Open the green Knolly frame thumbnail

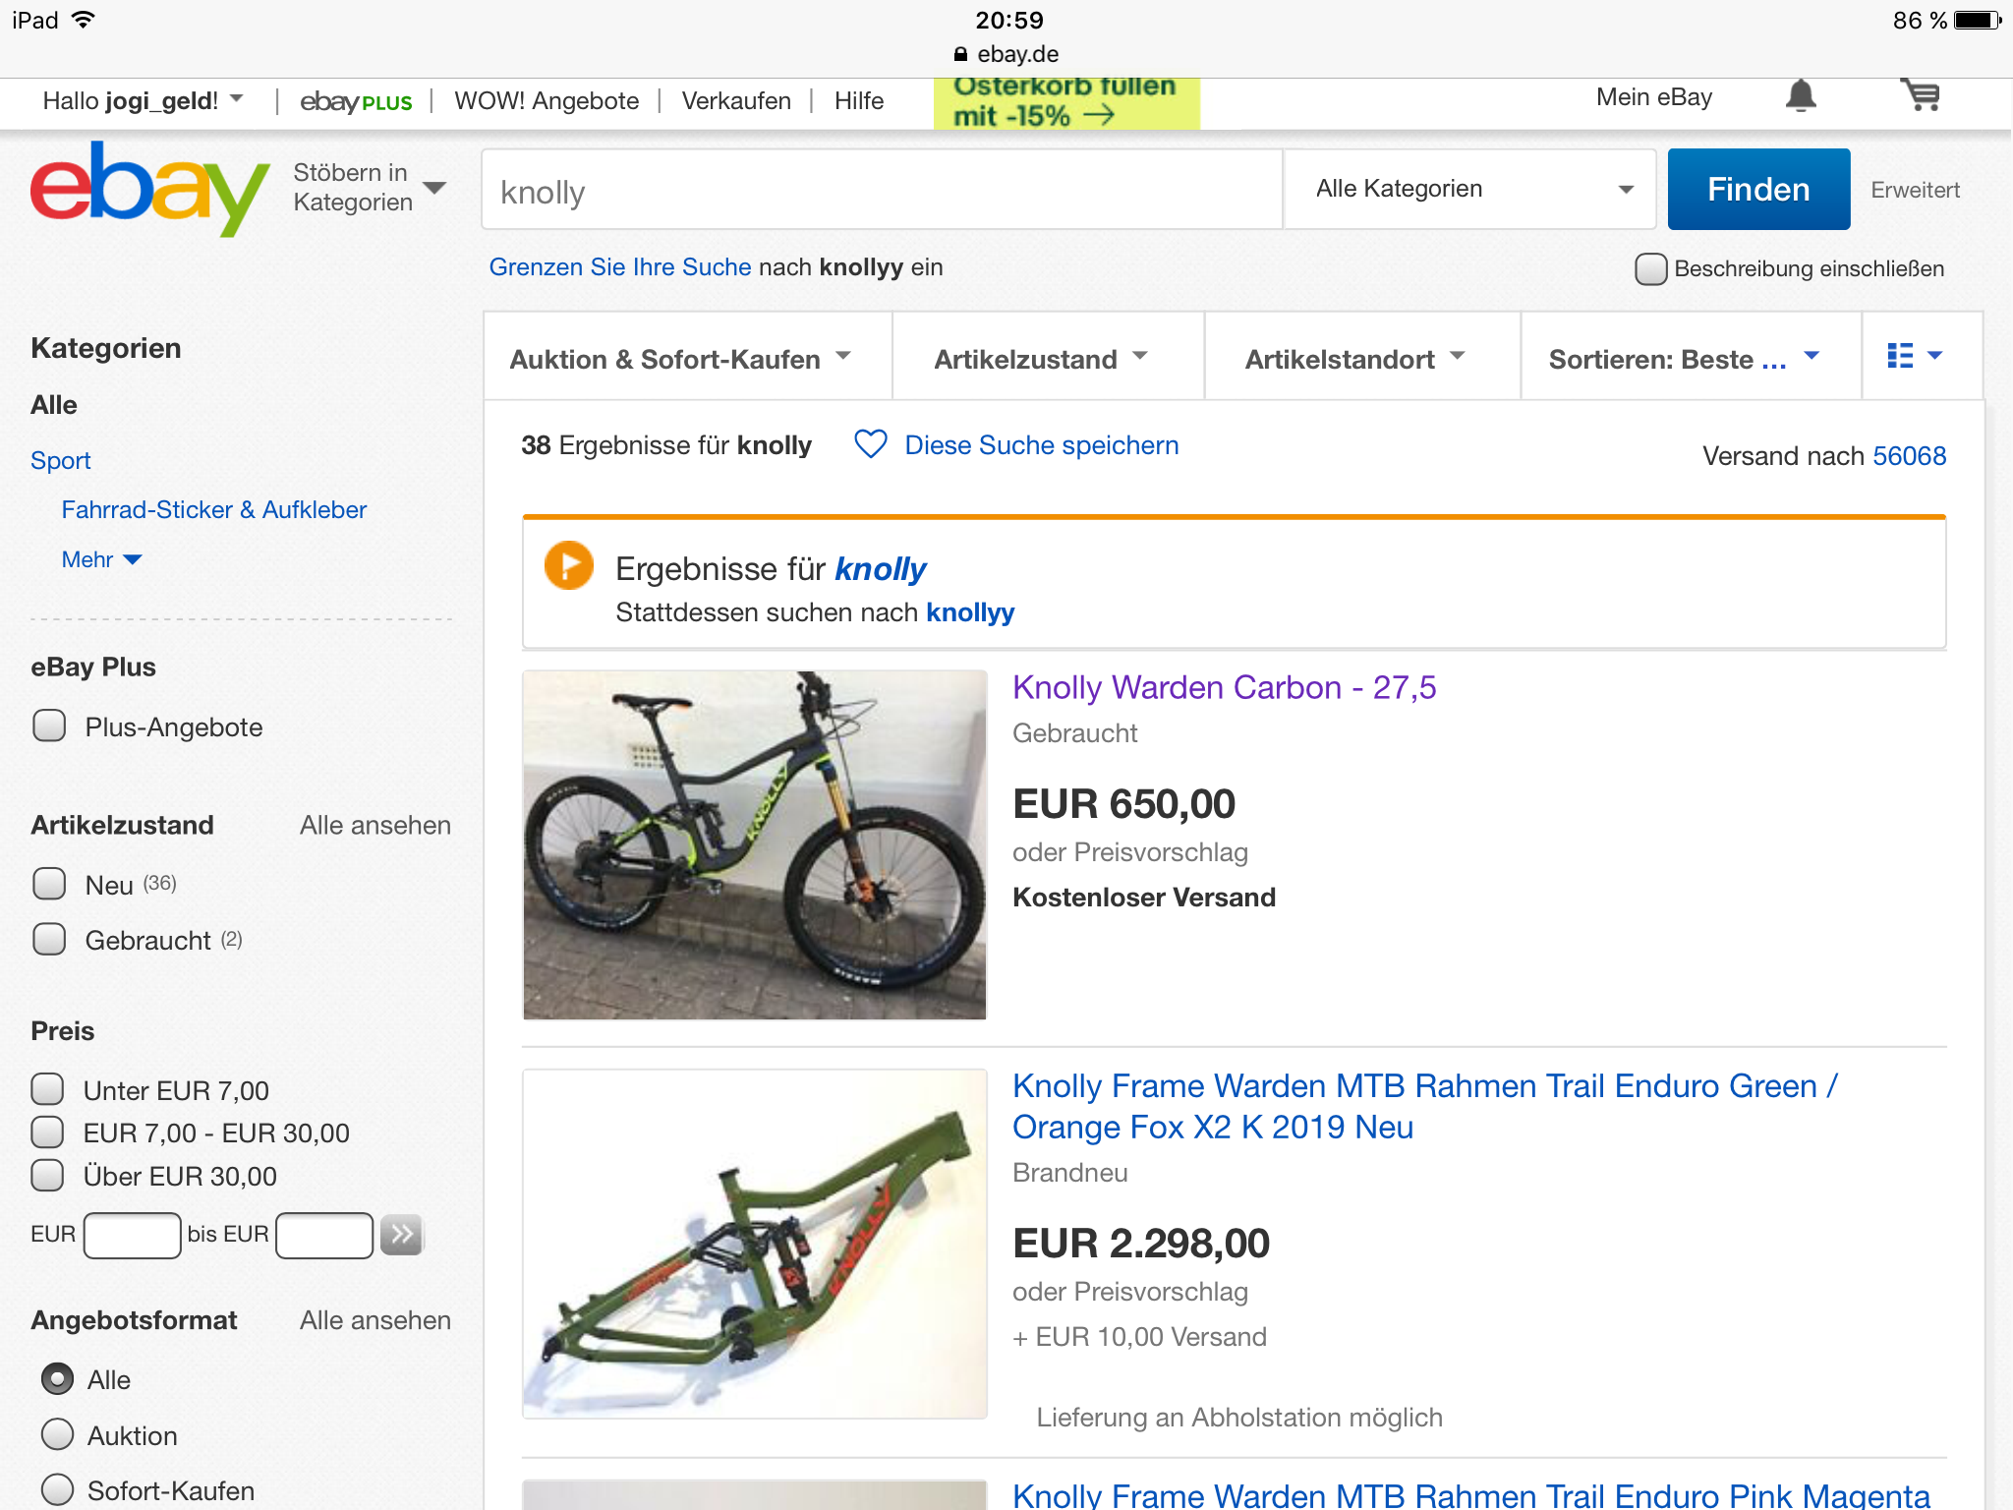point(754,1244)
